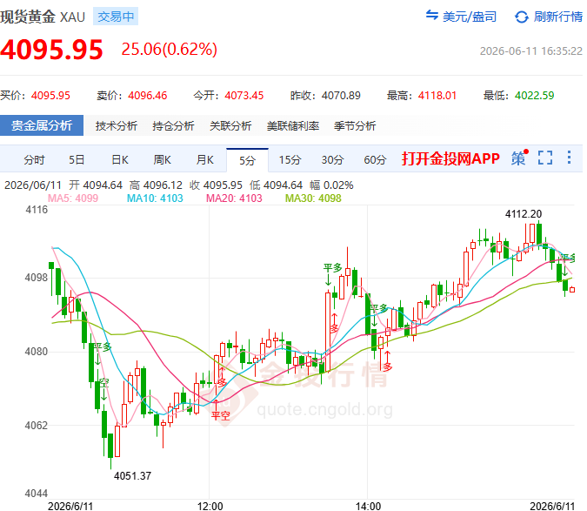
Task: Open the strategy 策 icon
Action: 519,158
